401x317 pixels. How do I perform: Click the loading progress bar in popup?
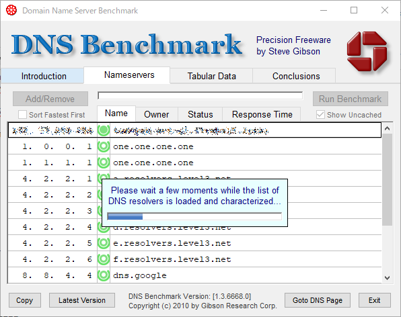(194, 216)
